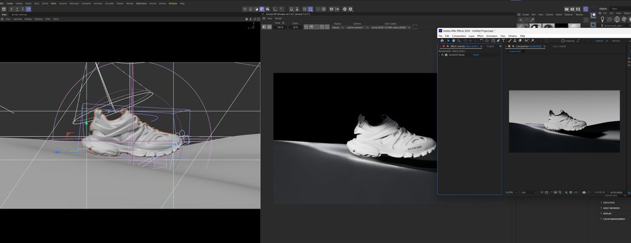The image size is (631, 243).
Task: Click the Arnold IPR play render button
Action: (264, 27)
